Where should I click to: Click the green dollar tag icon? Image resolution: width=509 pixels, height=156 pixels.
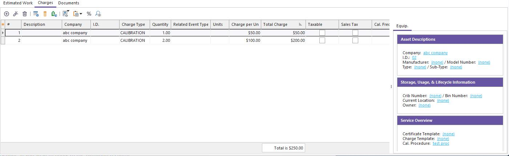(54, 14)
